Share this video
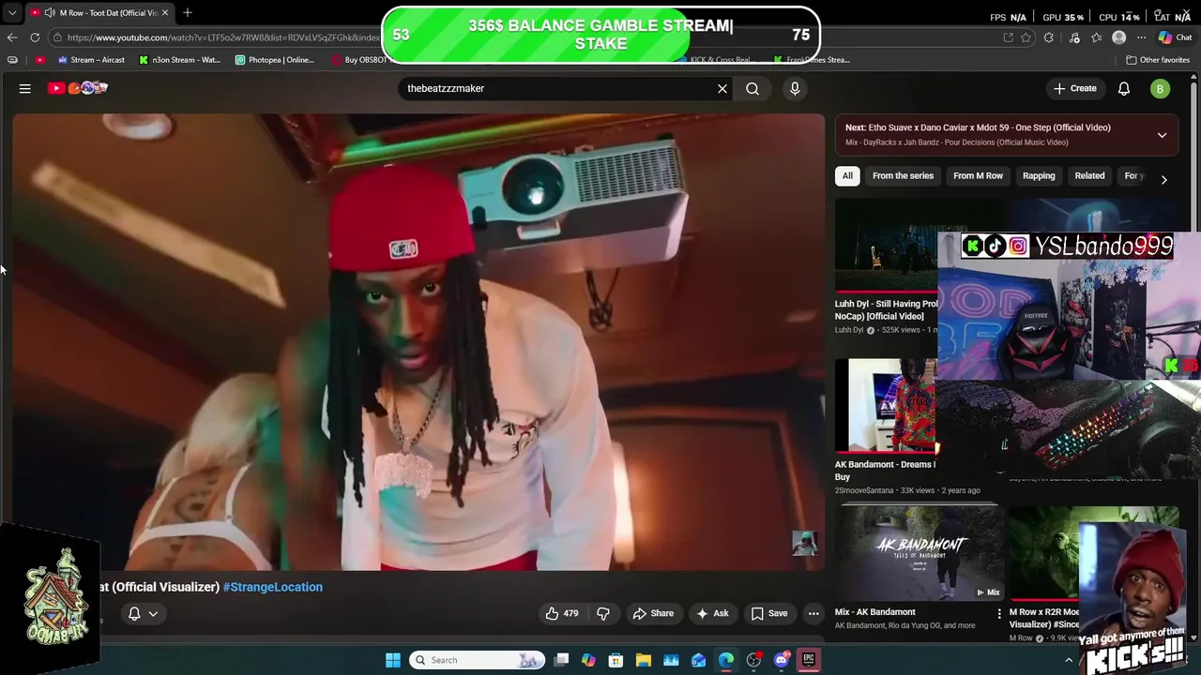The image size is (1201, 675). 653,613
